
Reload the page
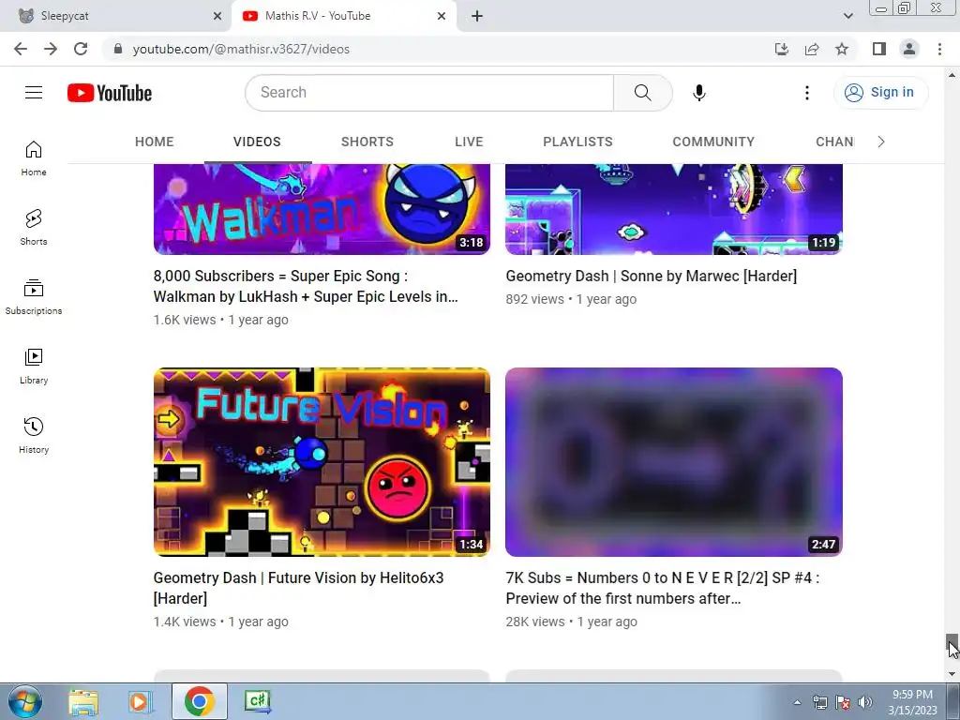(x=81, y=49)
